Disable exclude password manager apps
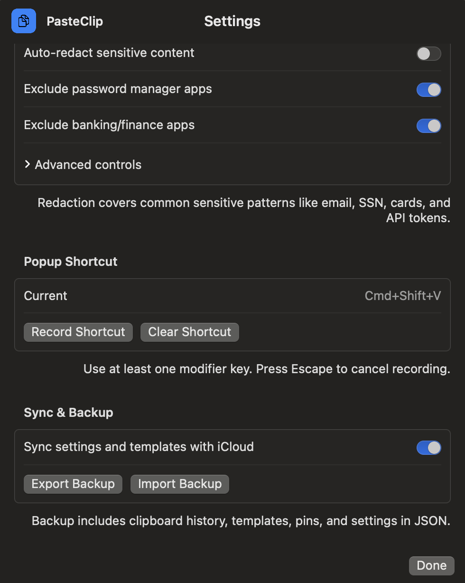Screen dimensions: 465x583 coord(428,89)
